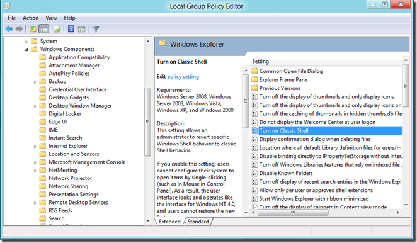The image size is (417, 243).
Task: Click the tree pane scroll up arrow
Action: pos(147,41)
